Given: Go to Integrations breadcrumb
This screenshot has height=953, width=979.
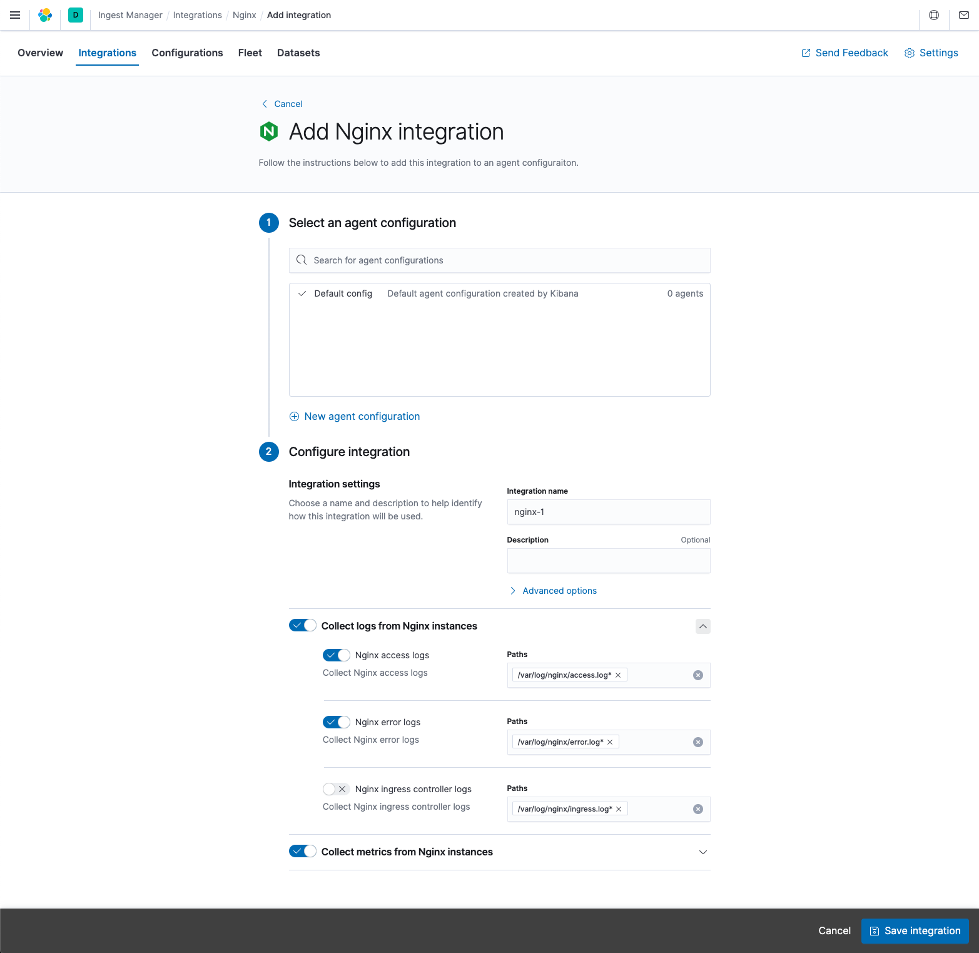Looking at the screenshot, I should pos(198,15).
